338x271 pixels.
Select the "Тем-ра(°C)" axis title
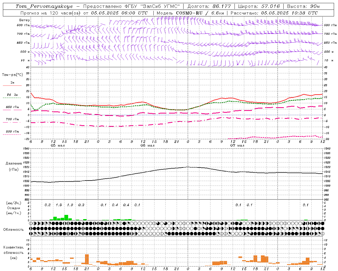tap(12, 75)
